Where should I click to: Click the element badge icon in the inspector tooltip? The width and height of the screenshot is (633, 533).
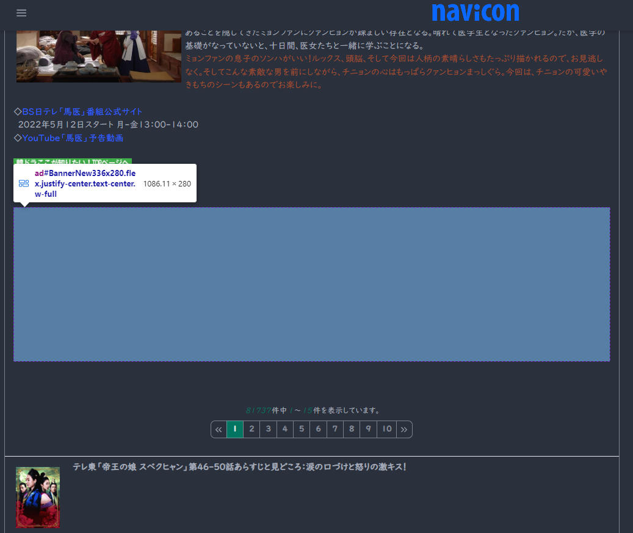[x=23, y=183]
